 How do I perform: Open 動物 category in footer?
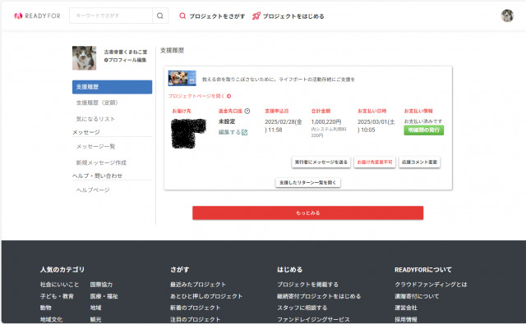pyautogui.click(x=46, y=308)
